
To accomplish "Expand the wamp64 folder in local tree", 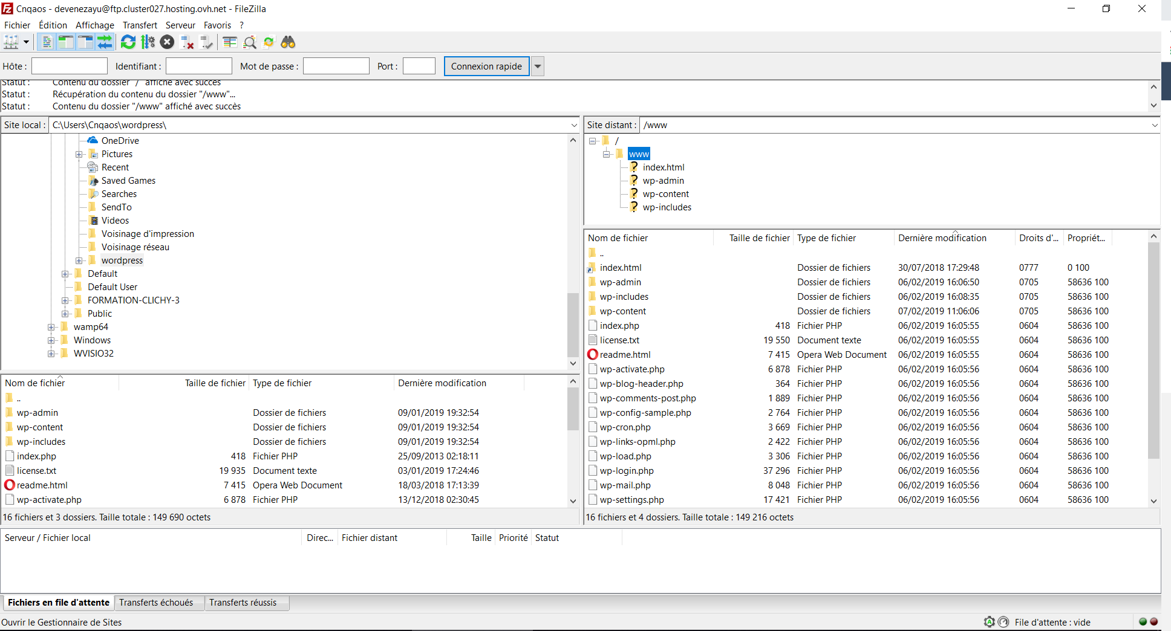I will pyautogui.click(x=51, y=327).
